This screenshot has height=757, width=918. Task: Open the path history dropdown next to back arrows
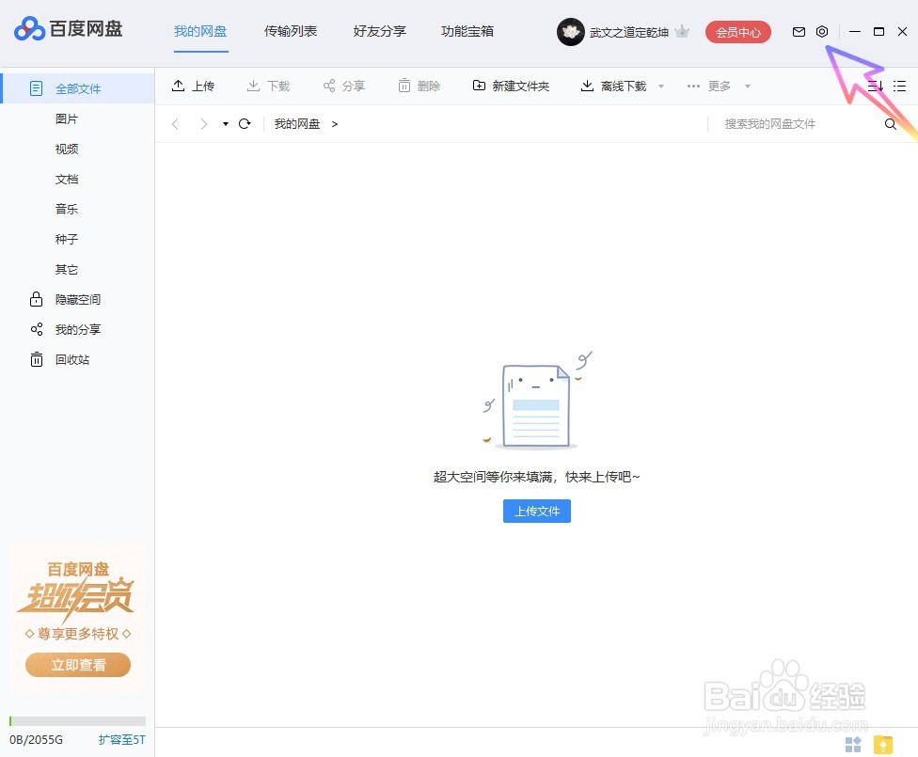(226, 123)
